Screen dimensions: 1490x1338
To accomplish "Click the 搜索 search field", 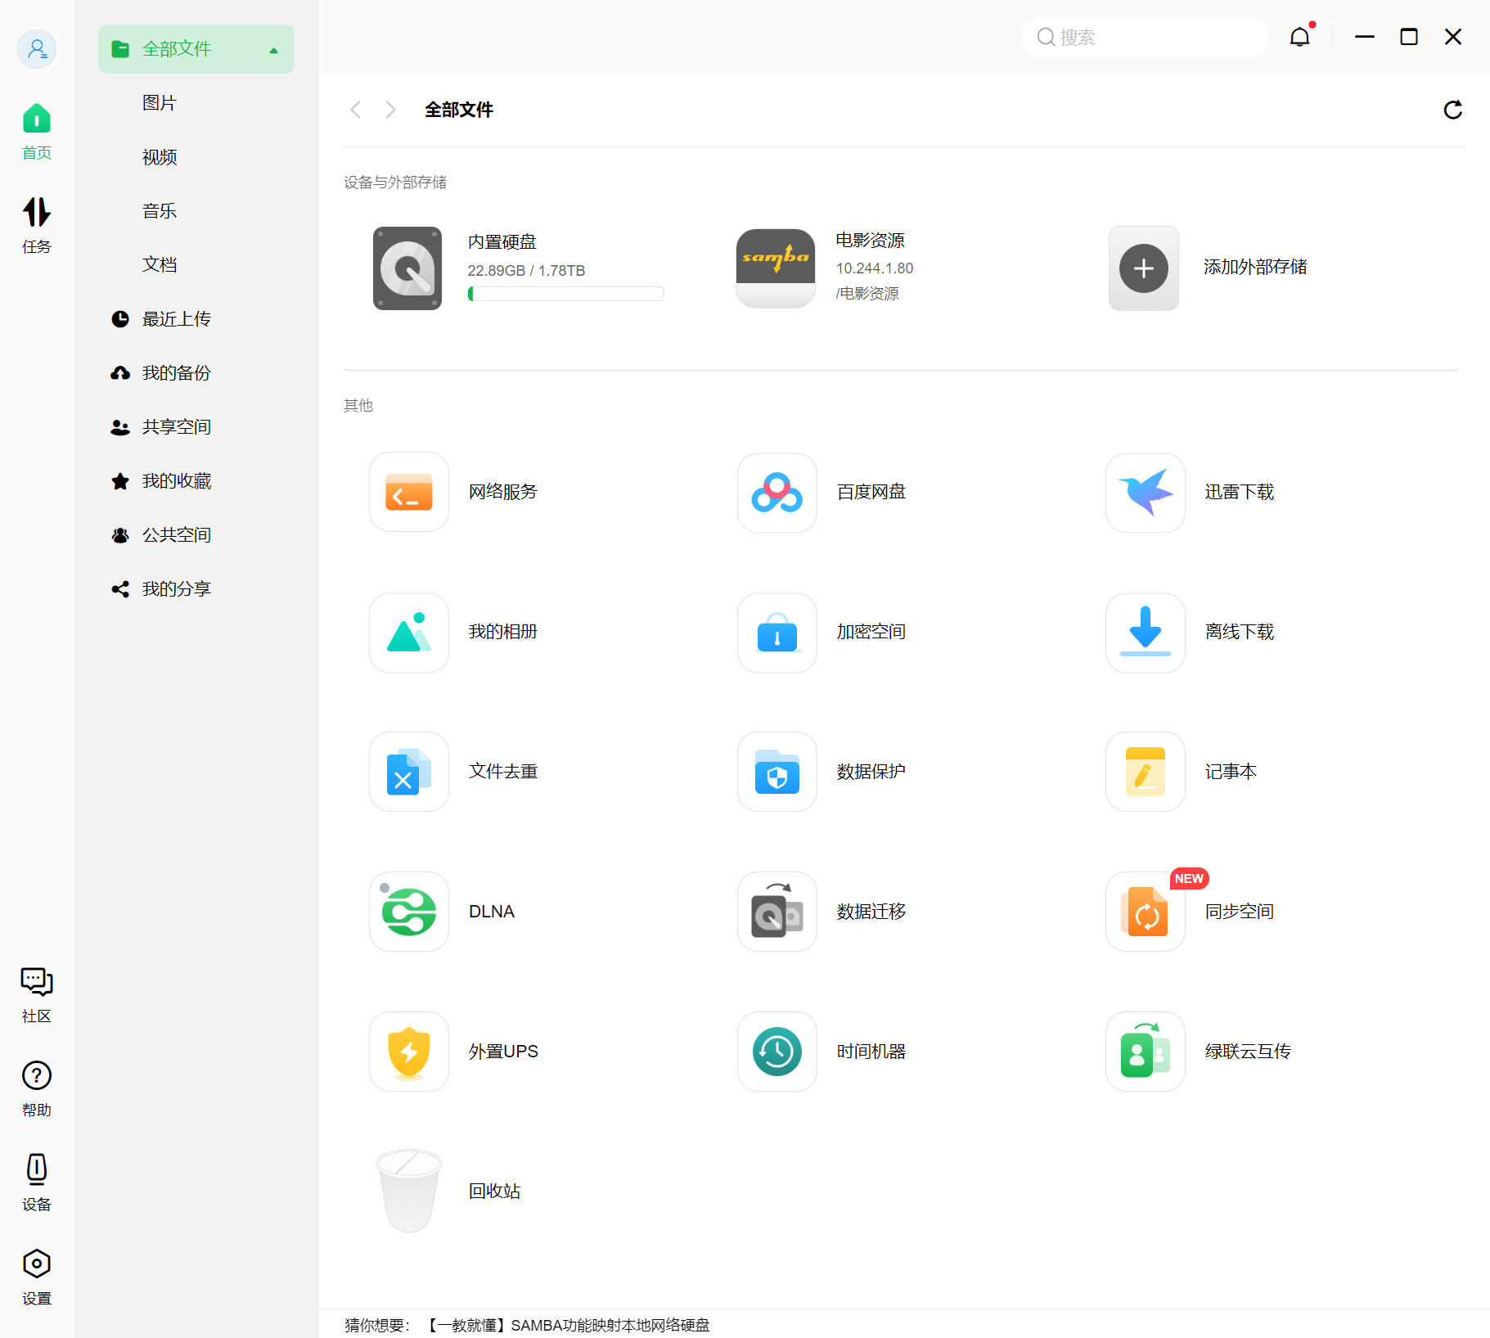I will coord(1145,37).
